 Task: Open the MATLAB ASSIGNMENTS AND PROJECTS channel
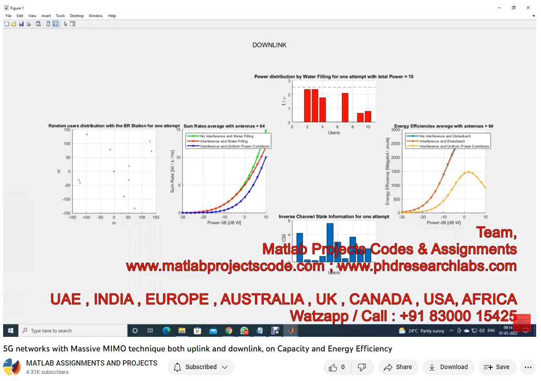pyautogui.click(x=92, y=363)
